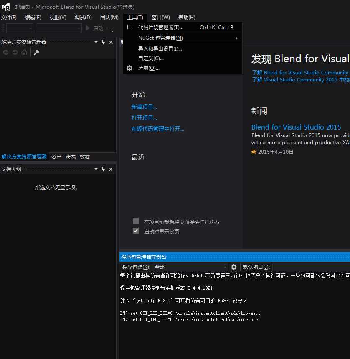Close the 文档大纲 panel
The width and height of the screenshot is (350, 359).
click(x=111, y=169)
